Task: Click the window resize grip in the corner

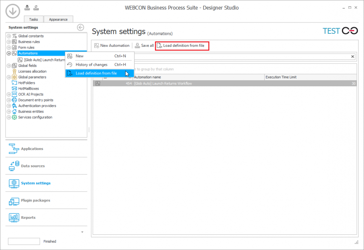Action: (x=356, y=242)
